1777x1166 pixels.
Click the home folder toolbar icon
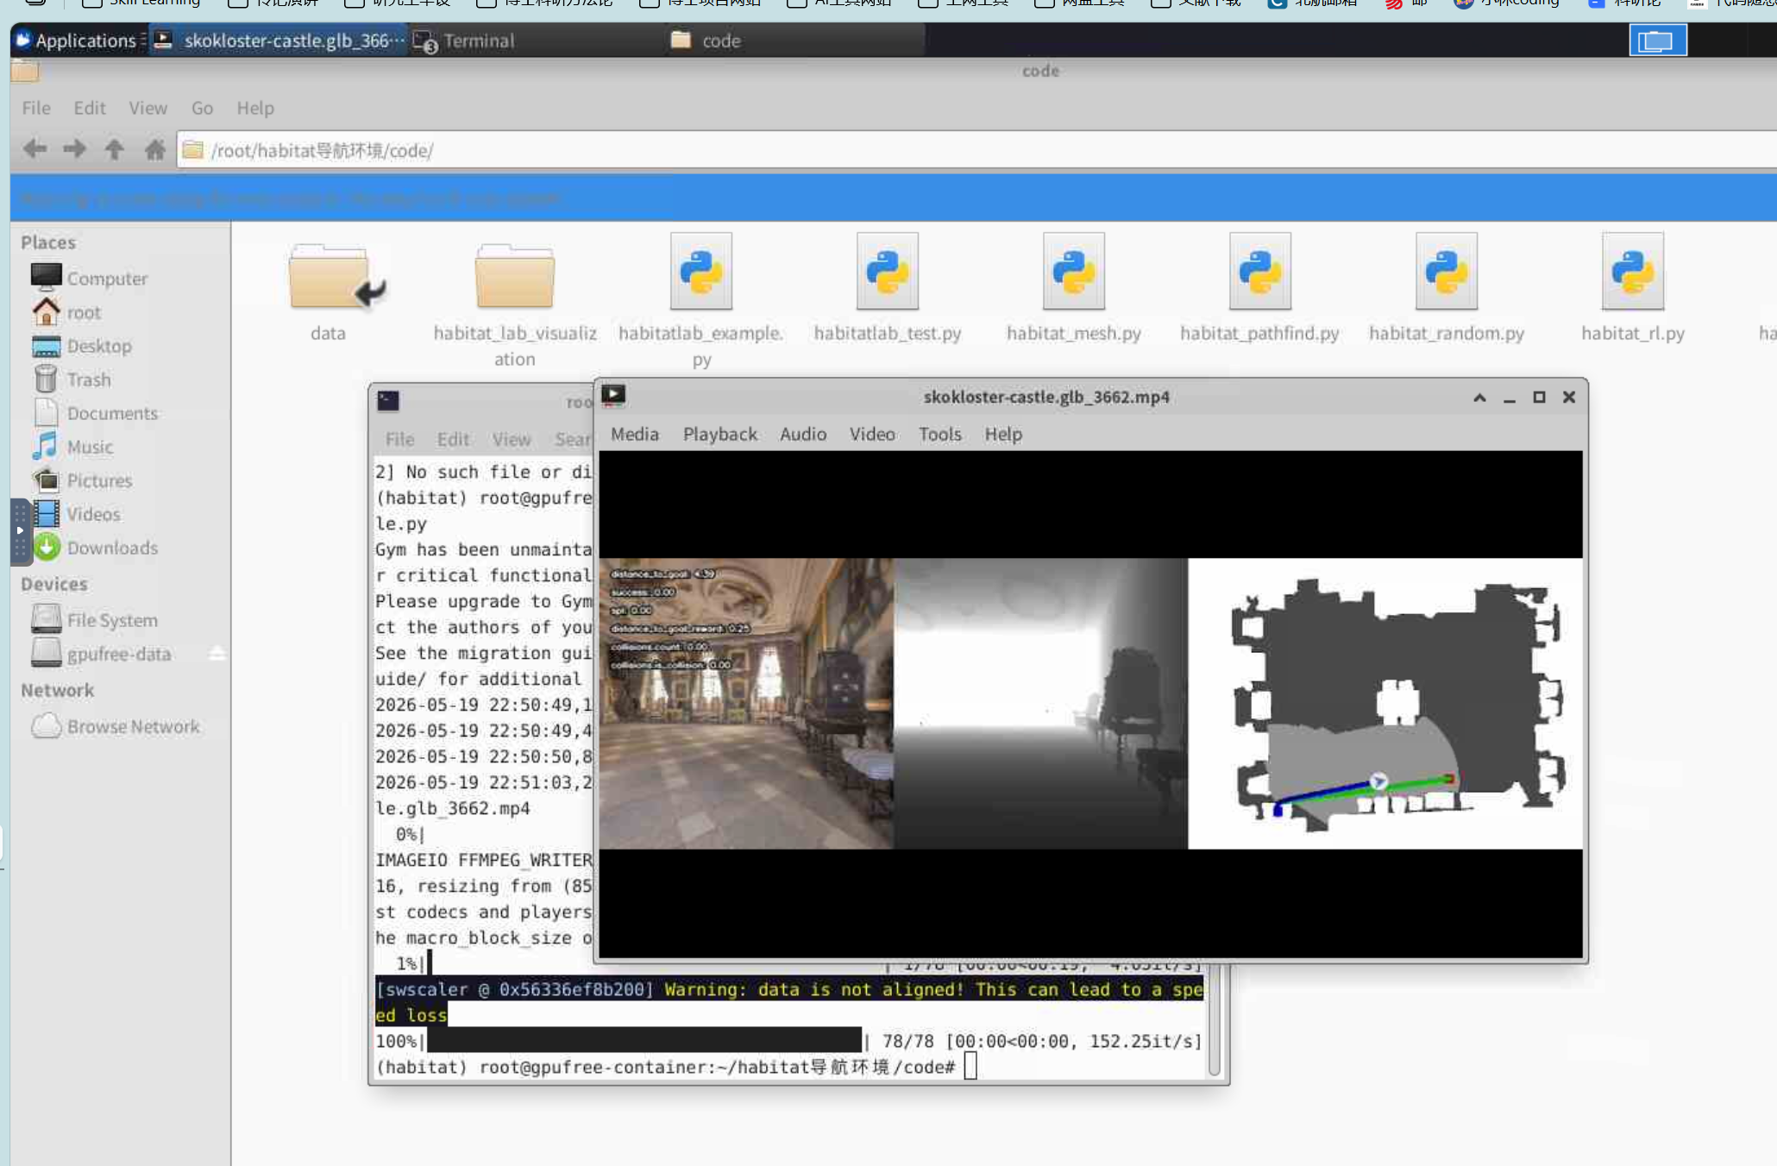(x=155, y=149)
